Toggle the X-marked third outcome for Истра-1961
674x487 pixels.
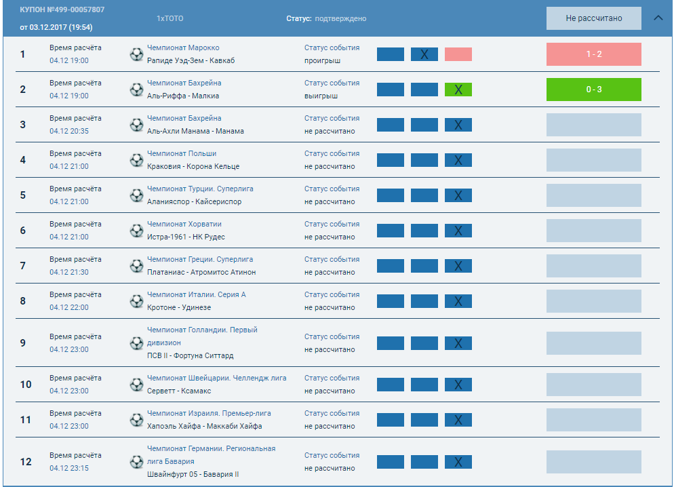click(458, 231)
